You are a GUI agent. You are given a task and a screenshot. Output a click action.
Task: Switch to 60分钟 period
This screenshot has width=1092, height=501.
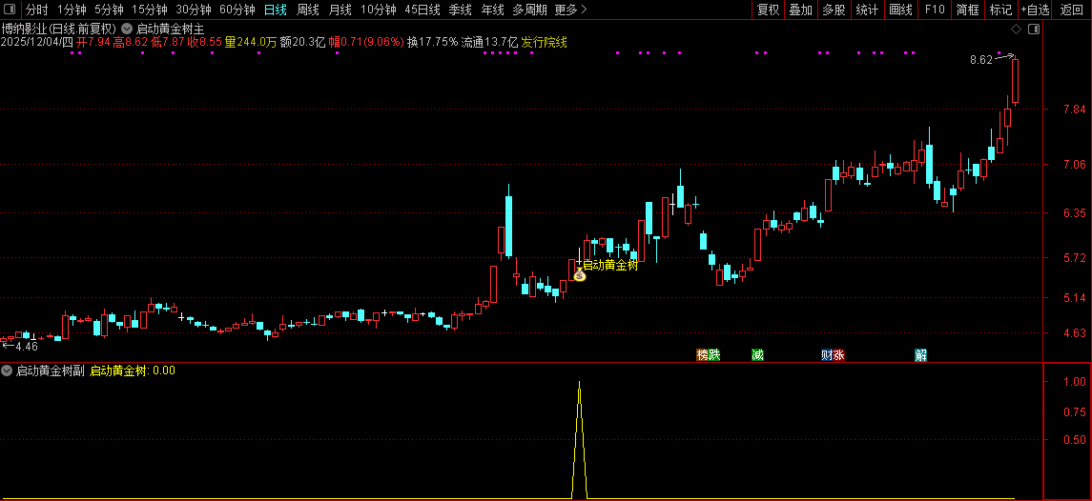237,10
